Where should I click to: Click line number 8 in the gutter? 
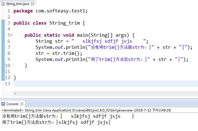tap(9, 53)
